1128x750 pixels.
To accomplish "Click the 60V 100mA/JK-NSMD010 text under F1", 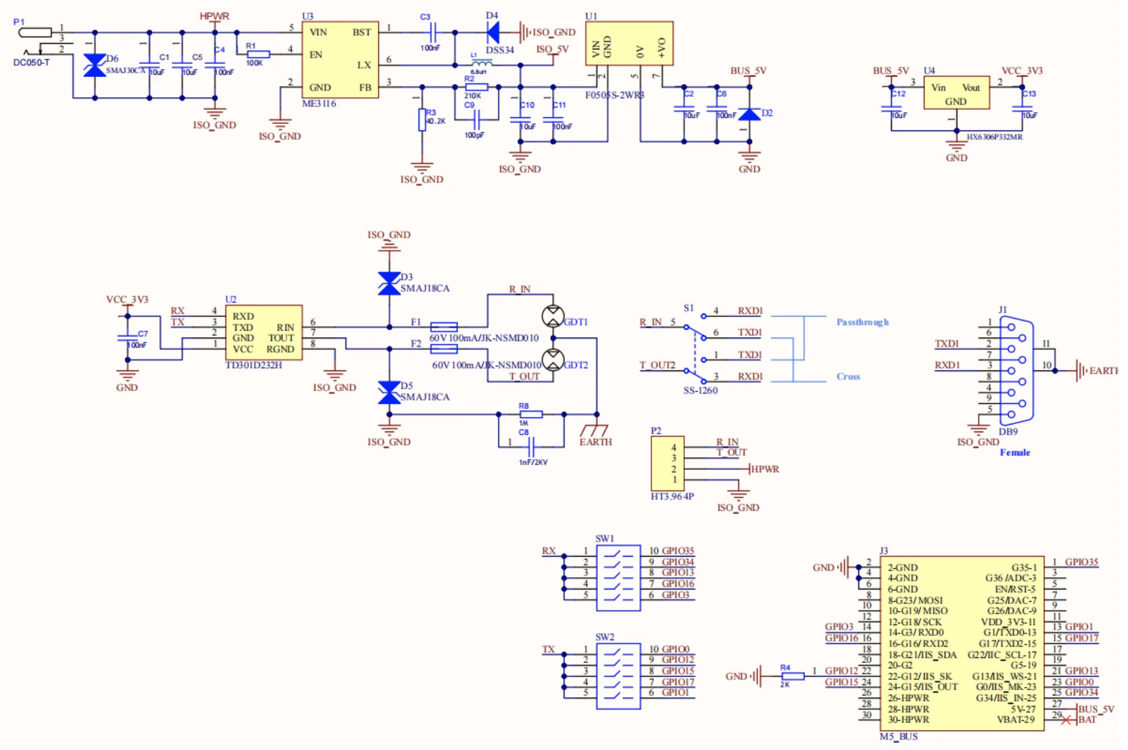I will click(x=484, y=338).
